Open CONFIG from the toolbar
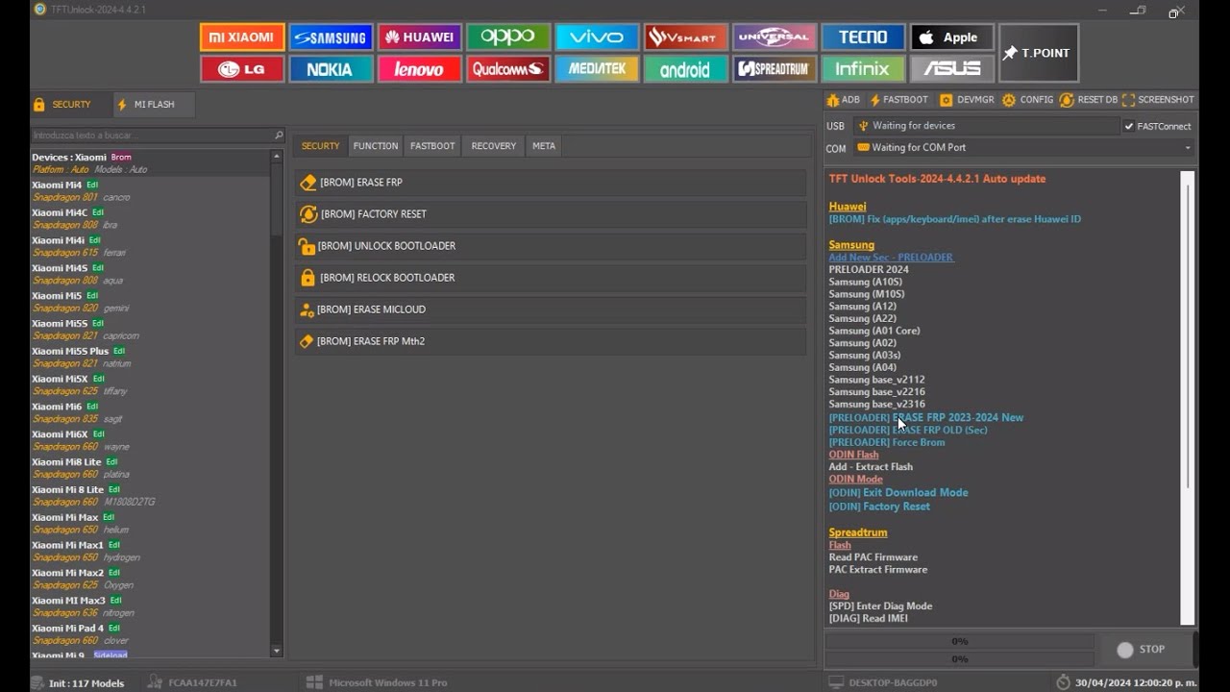 [1027, 100]
